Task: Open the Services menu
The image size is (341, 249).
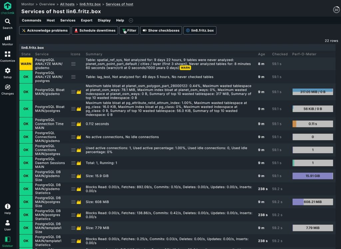Action: click(x=68, y=20)
